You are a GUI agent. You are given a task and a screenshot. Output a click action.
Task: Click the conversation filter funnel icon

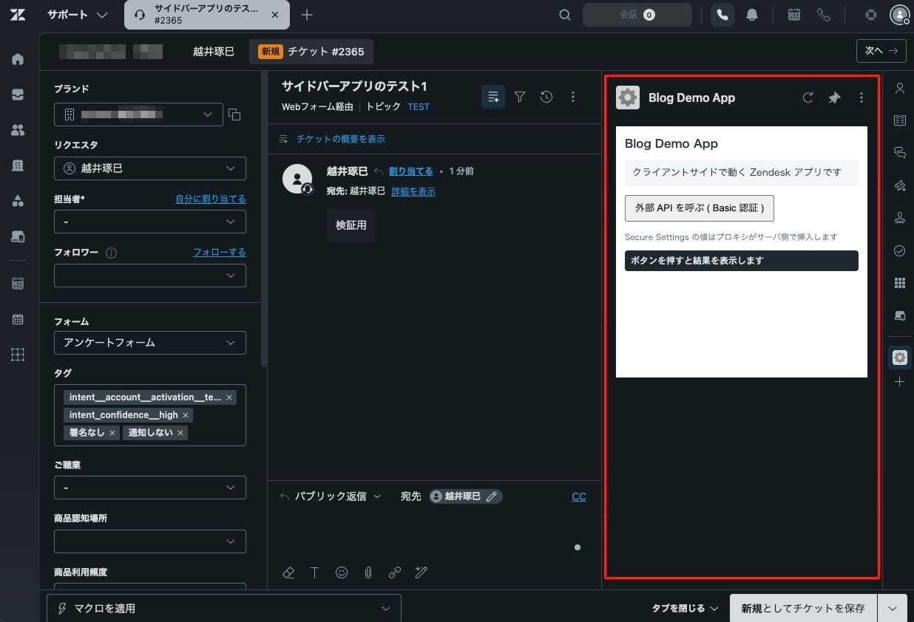click(x=520, y=97)
